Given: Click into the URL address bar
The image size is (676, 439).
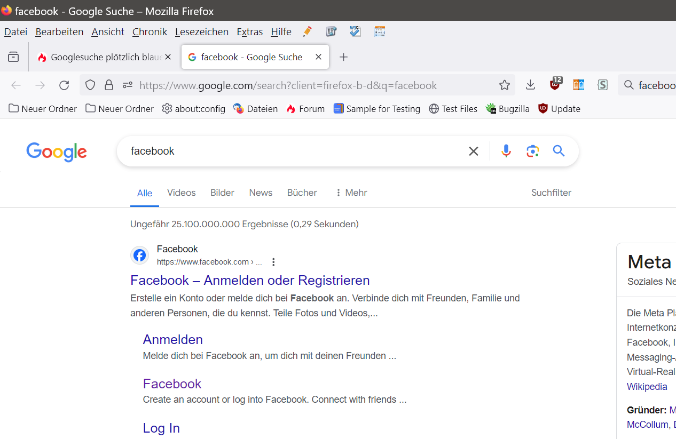Looking at the screenshot, I should [288, 85].
